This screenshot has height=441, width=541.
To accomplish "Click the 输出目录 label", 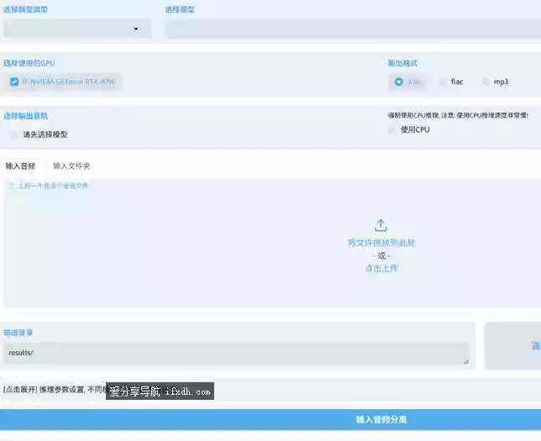I will [x=18, y=333].
